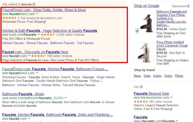Image resolution: width=193 pixels, height=122 pixels.
Task: Open dark bronze Pfister faucet product image
Action: (144, 24)
